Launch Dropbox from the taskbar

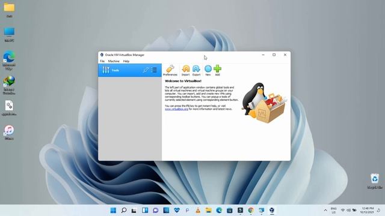pos(177,210)
